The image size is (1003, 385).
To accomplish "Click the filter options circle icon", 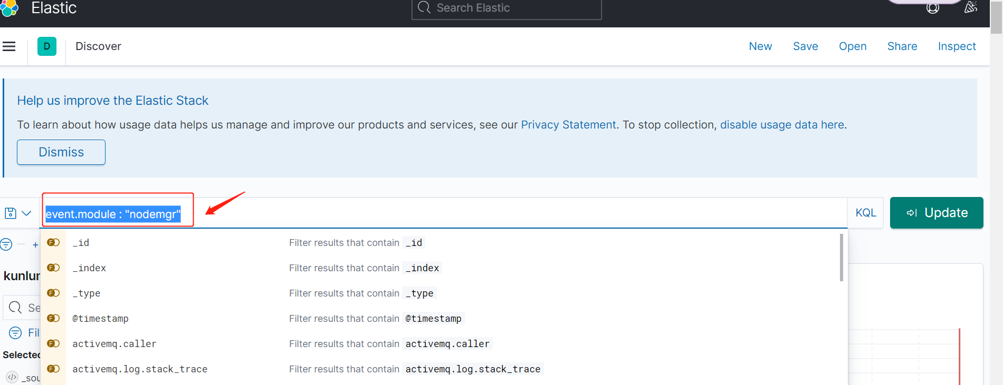I will [6, 244].
